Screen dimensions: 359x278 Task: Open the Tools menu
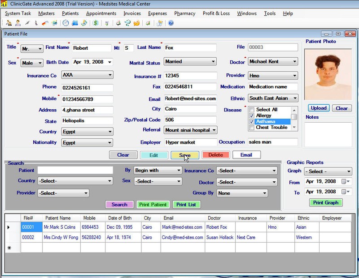(270, 13)
